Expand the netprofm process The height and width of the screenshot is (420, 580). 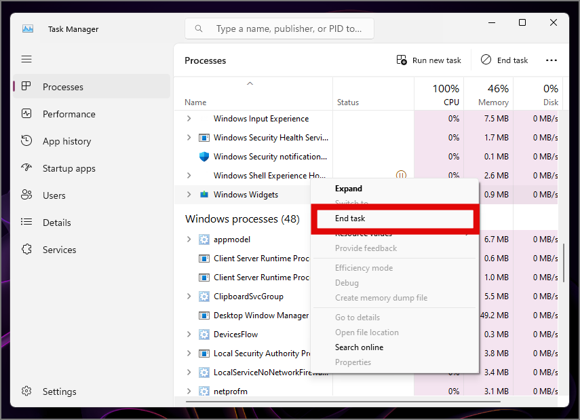point(189,391)
